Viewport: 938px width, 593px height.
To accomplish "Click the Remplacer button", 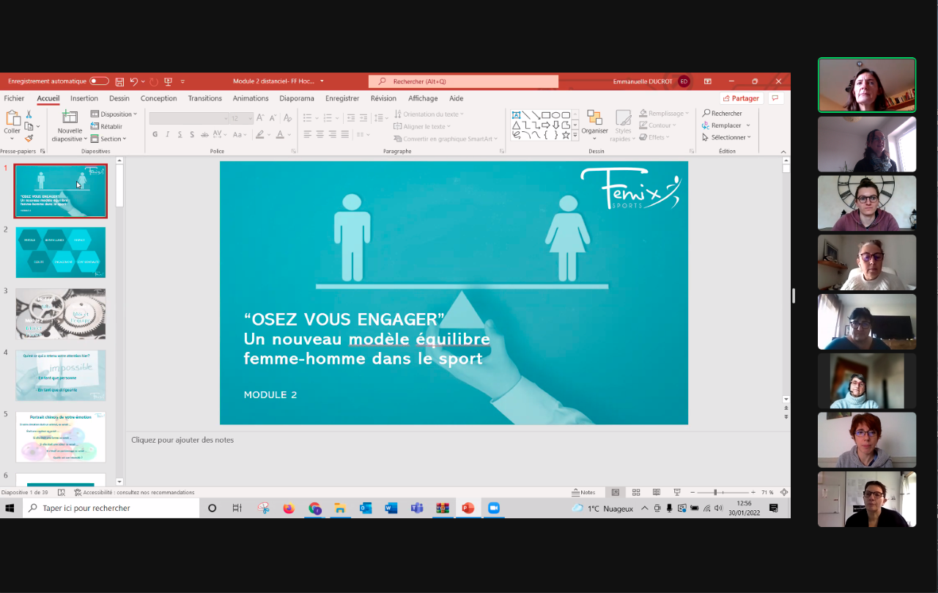I will coord(722,125).
